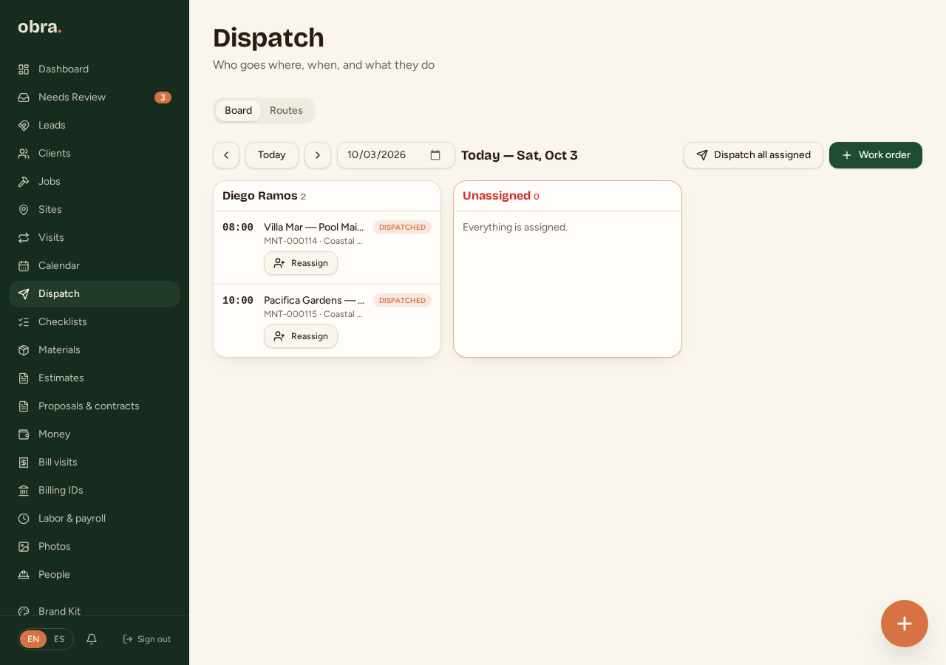Open Bill visits in sidebar
The image size is (946, 665).
95,463
